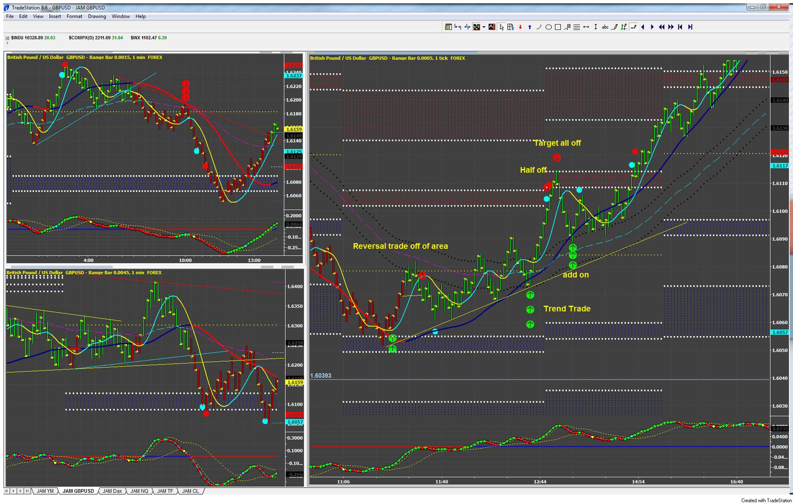Switch to the JAM TF tab

[x=165, y=491]
